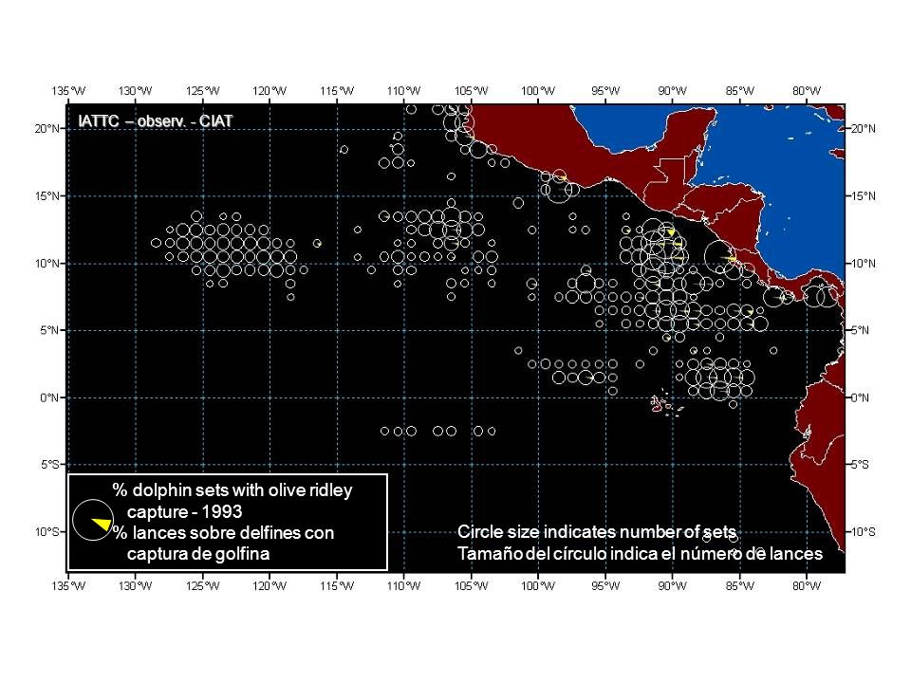Click the 105°W label on the bottom axis

pos(472,585)
